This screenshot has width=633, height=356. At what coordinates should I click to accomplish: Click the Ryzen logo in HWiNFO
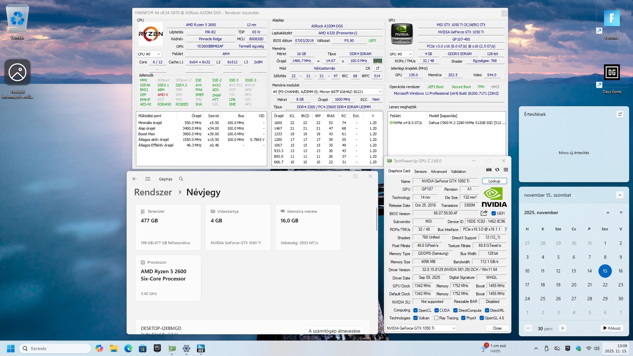150,34
